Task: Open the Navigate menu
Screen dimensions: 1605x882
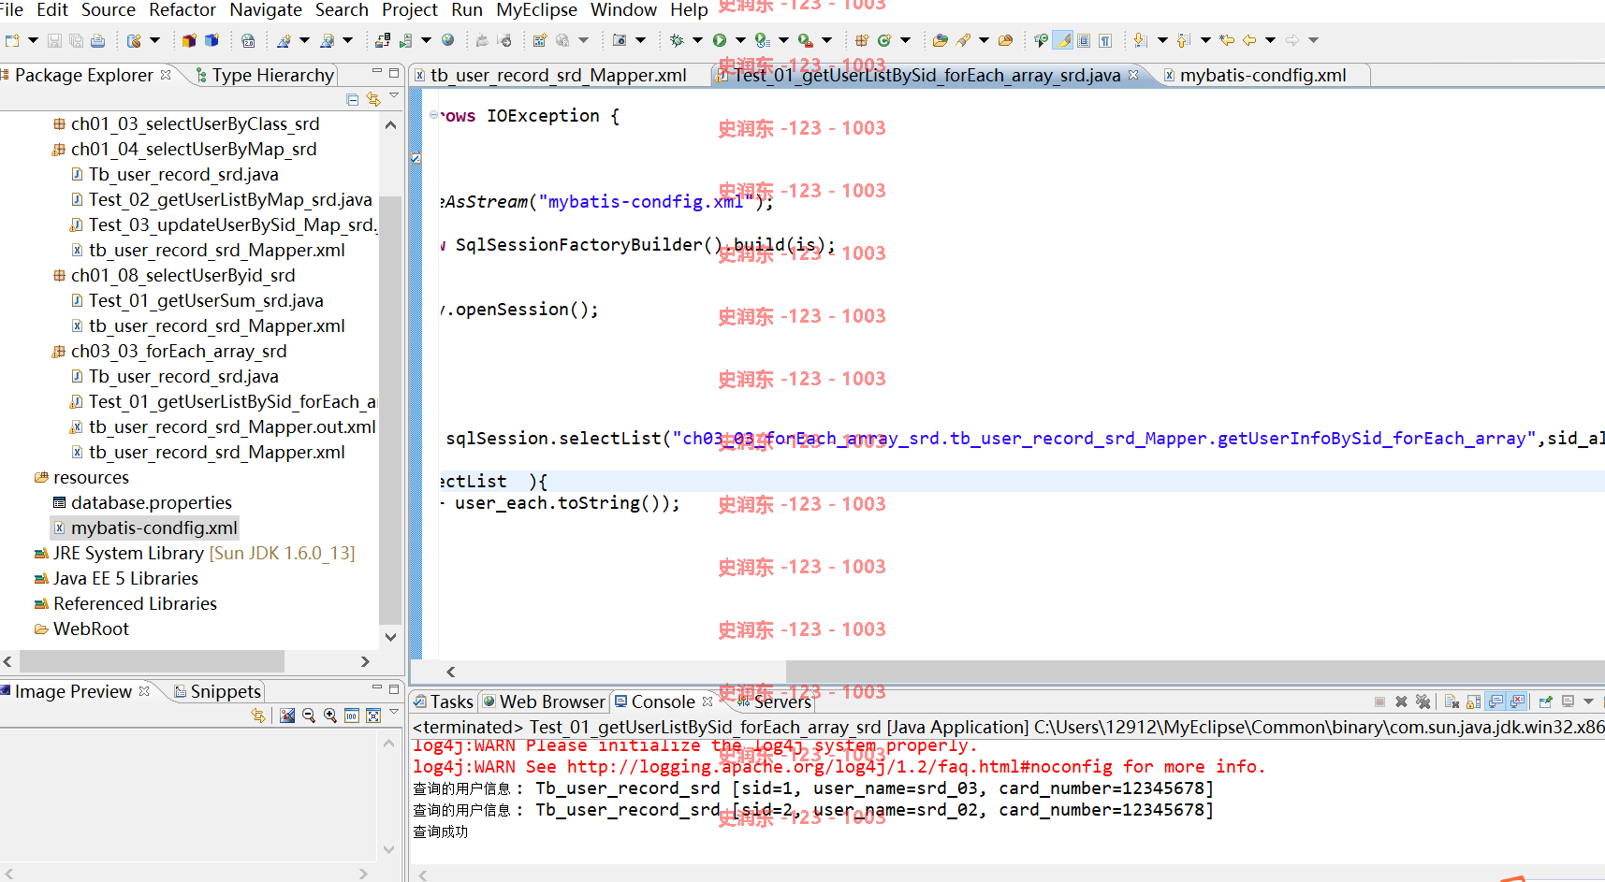Action: [266, 9]
